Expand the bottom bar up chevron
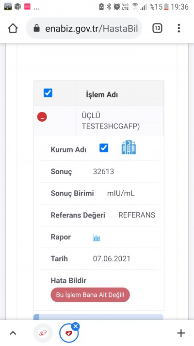Screen dimensions: 194x346 tap(13, 333)
